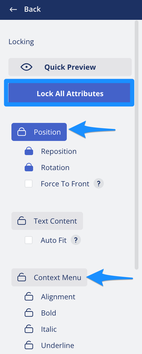Viewport: 142px width, 354px height.
Task: Enable the Auto Fit checkbox
Action: tap(29, 240)
